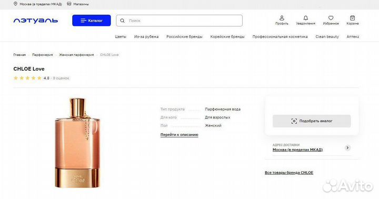Open the Clean beauty category
The image size is (379, 199).
pyautogui.click(x=327, y=37)
